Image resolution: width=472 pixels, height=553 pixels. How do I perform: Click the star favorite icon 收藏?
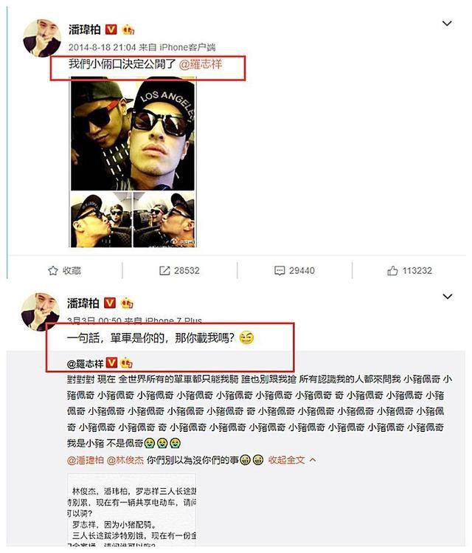click(x=53, y=270)
